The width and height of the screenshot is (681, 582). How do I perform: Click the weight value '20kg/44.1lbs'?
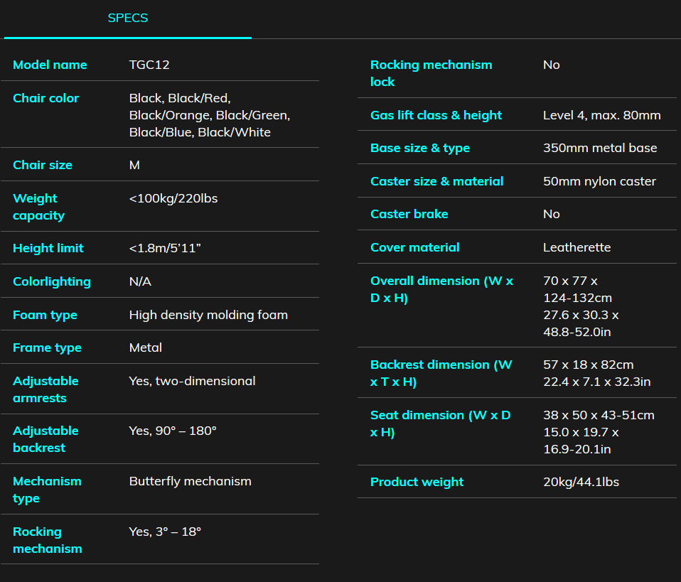(581, 482)
